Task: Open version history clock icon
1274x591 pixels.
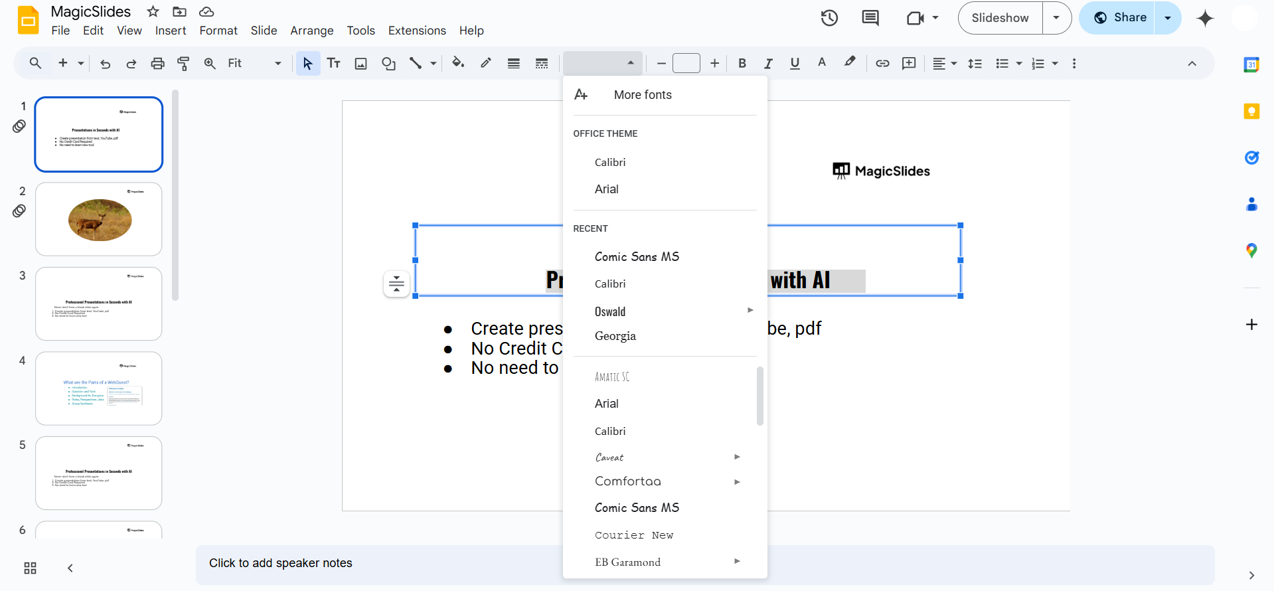Action: click(829, 18)
